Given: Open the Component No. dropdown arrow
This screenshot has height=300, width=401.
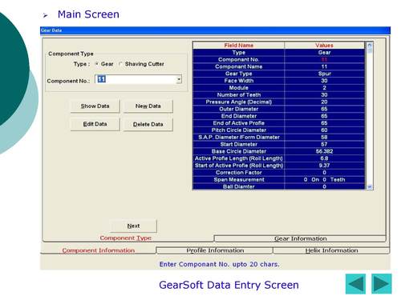Looking at the screenshot, I should tap(179, 79).
